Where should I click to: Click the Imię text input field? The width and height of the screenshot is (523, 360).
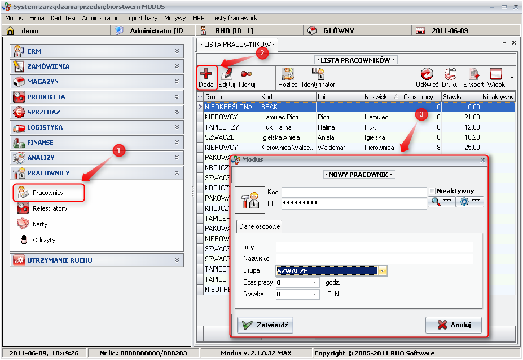(x=374, y=247)
